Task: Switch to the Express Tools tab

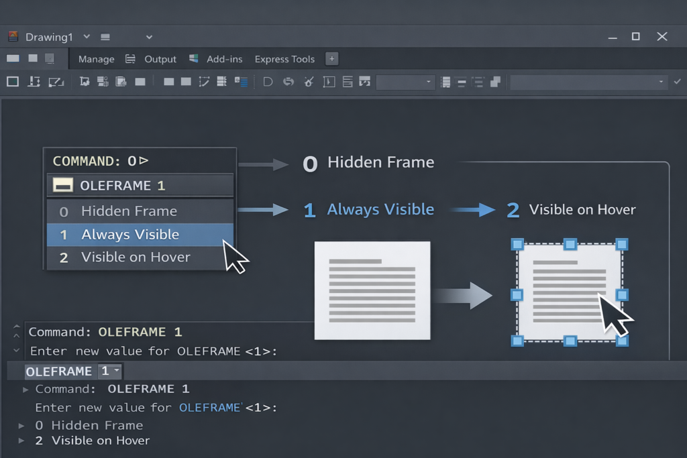Action: point(284,59)
